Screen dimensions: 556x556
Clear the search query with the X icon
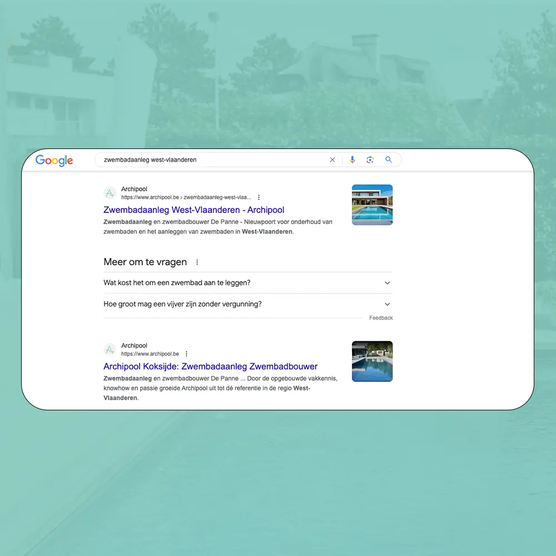click(332, 160)
